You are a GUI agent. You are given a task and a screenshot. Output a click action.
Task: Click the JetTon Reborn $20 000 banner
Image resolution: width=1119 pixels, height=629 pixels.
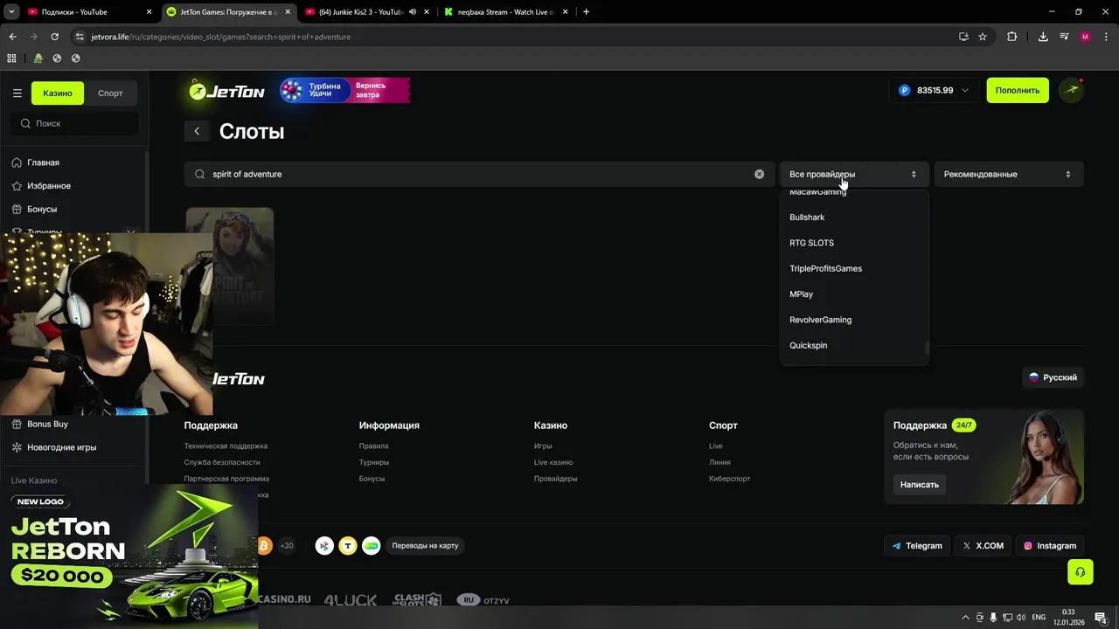pyautogui.click(x=129, y=556)
